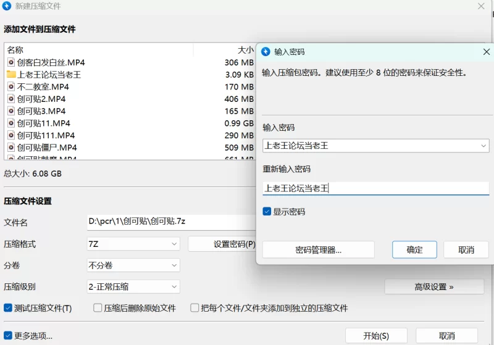Click the 创可贴2.MP4 file icon

(x=11, y=99)
